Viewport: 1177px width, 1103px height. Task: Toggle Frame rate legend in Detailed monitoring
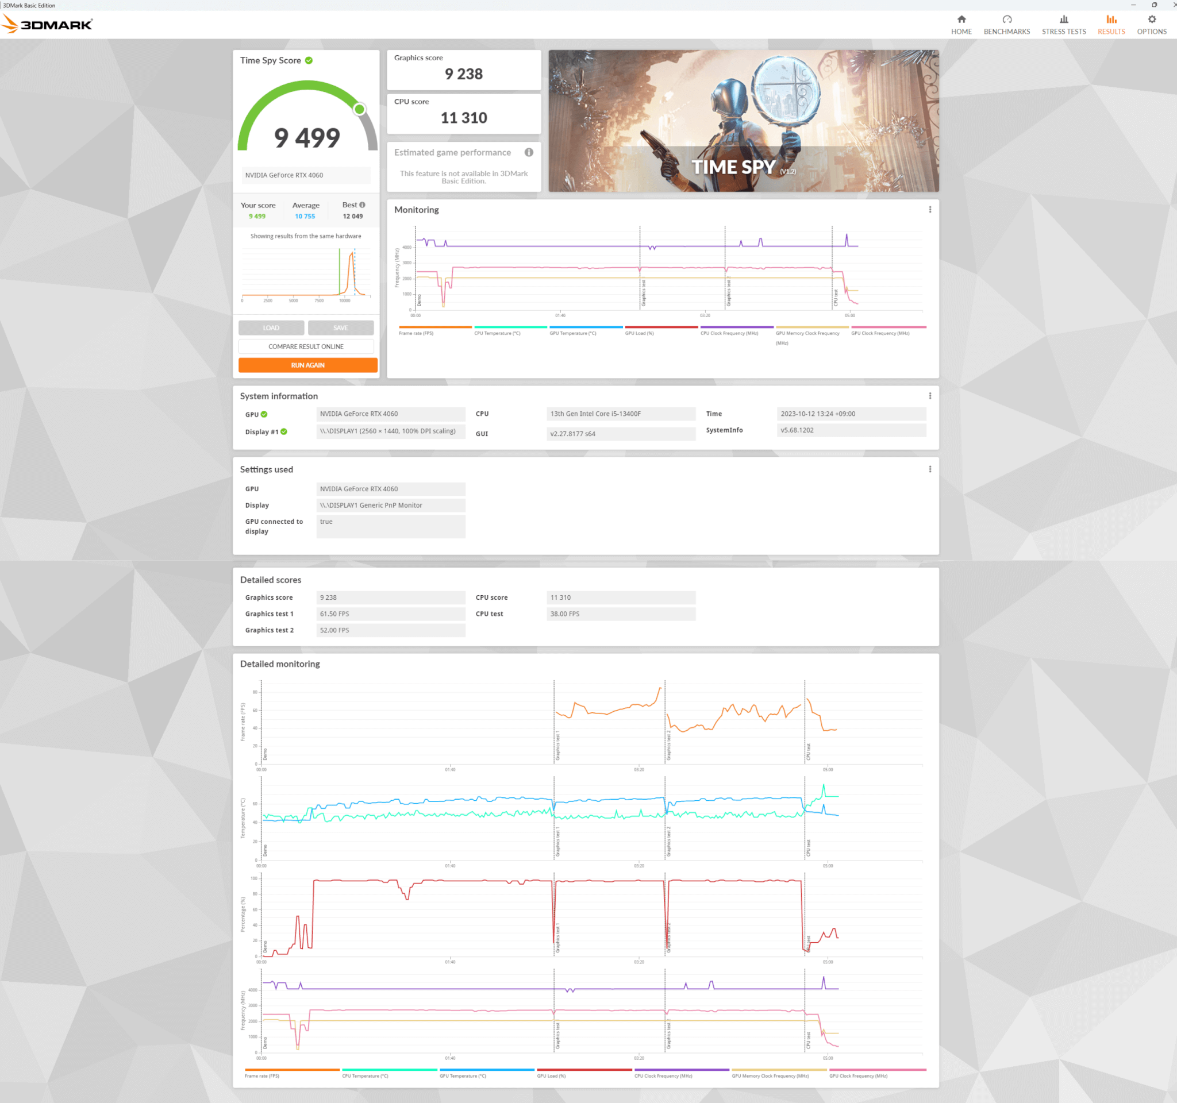[292, 1073]
